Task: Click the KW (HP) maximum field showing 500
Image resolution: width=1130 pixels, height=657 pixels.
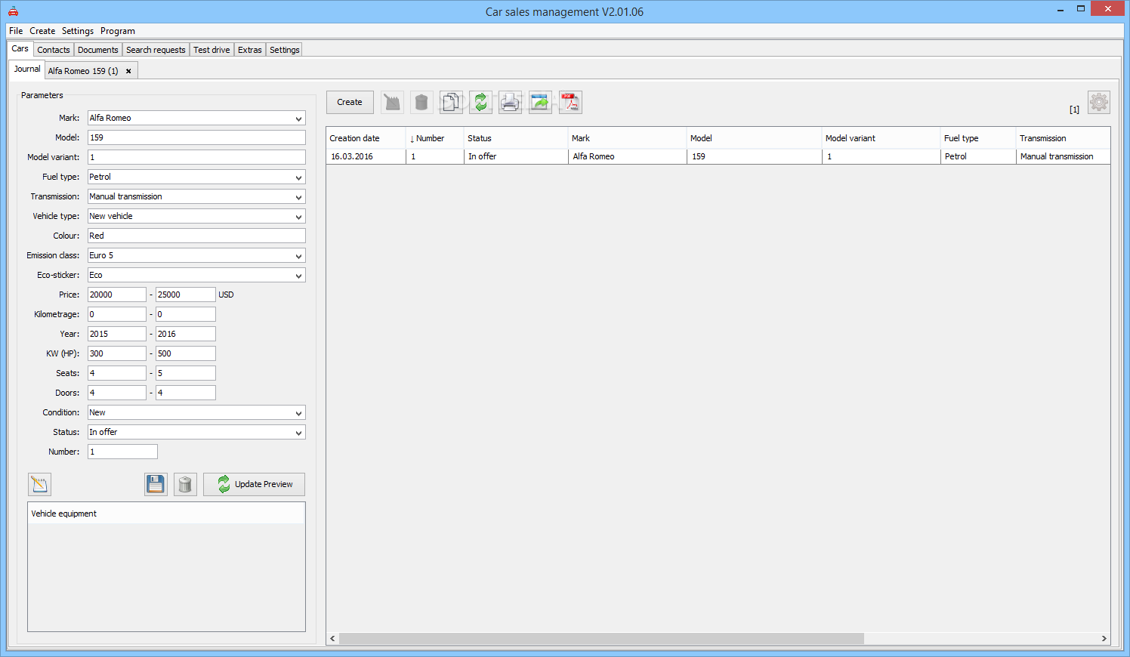Action: point(186,353)
